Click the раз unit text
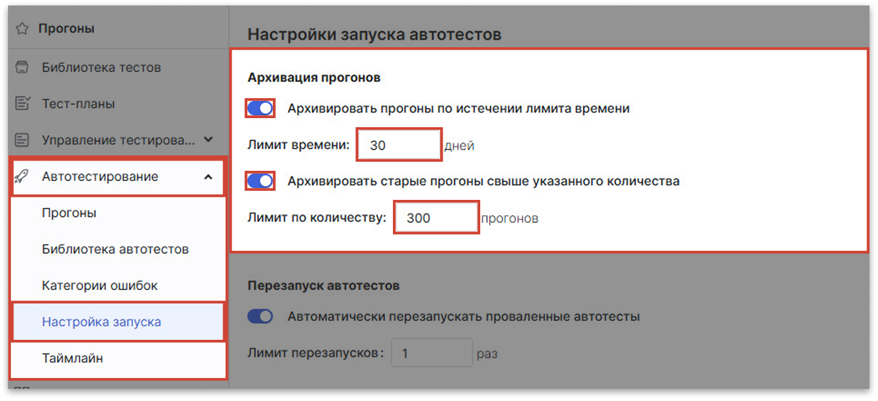Screen dimensions: 878x401 tap(487, 353)
